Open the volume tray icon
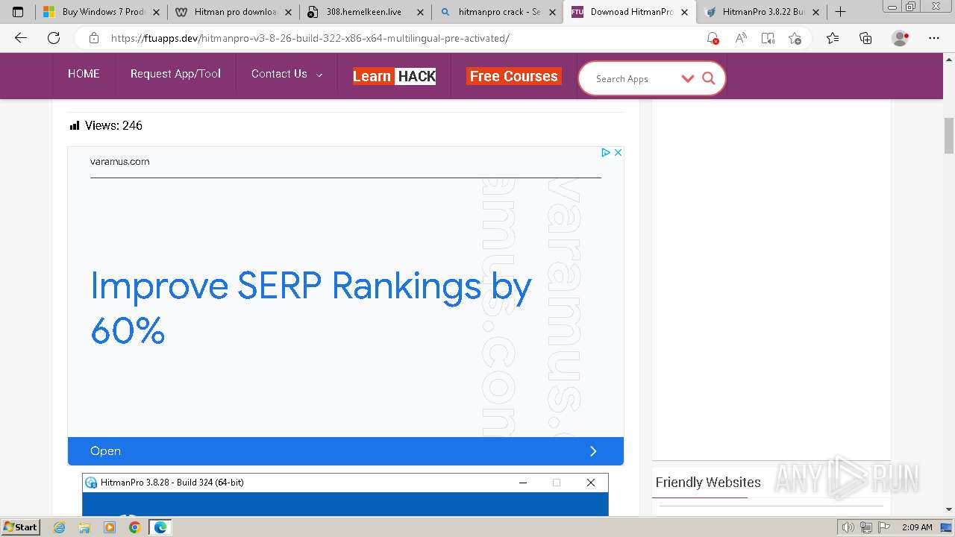The width and height of the screenshot is (955, 537). click(848, 527)
